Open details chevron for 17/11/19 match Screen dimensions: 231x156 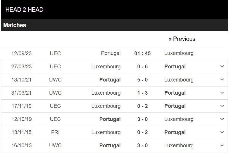(x=222, y=106)
